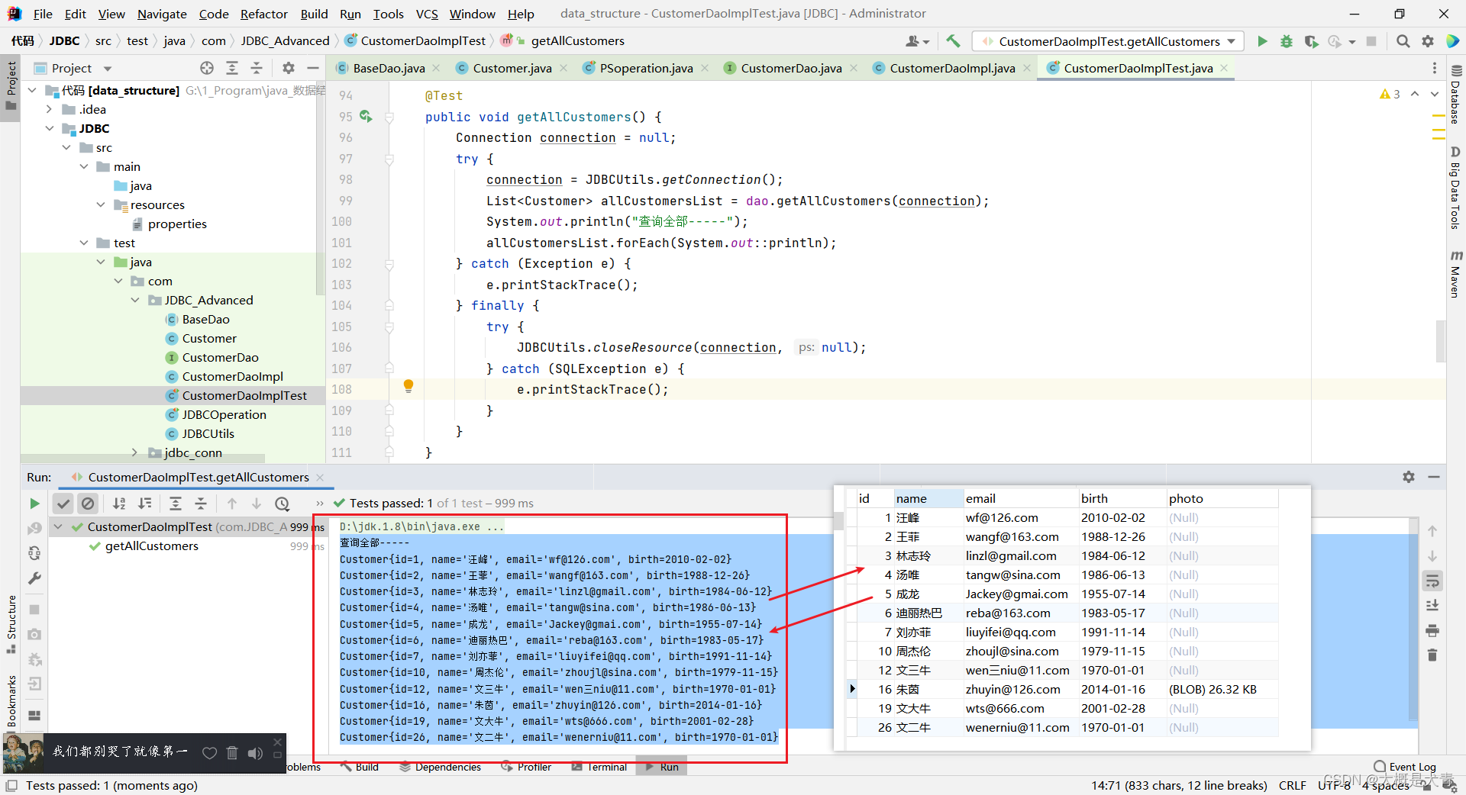
Task: Toggle soft-wrap in the console output
Action: [1432, 581]
